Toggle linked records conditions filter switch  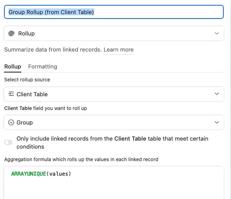point(8,143)
